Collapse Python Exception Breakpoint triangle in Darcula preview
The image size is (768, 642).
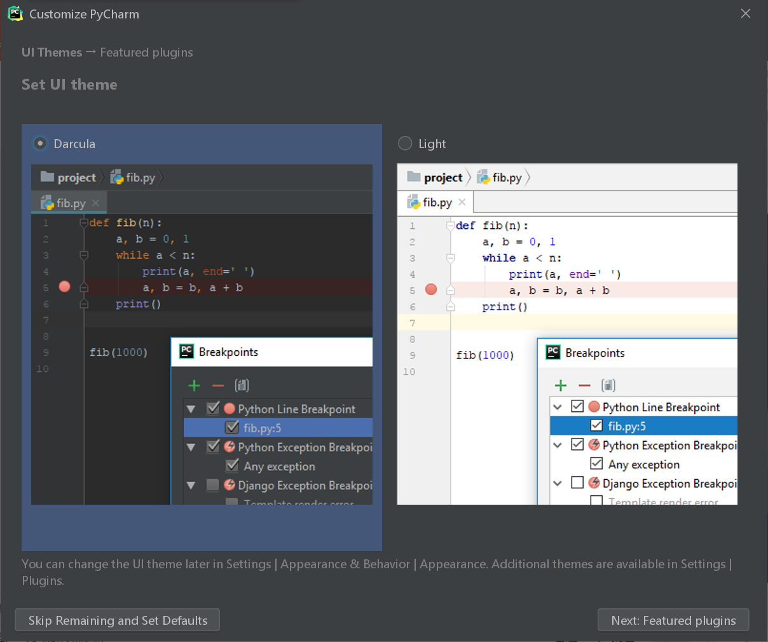pos(191,447)
